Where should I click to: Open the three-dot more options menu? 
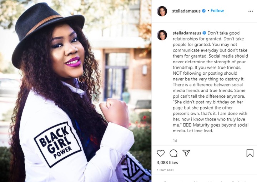coord(251,11)
